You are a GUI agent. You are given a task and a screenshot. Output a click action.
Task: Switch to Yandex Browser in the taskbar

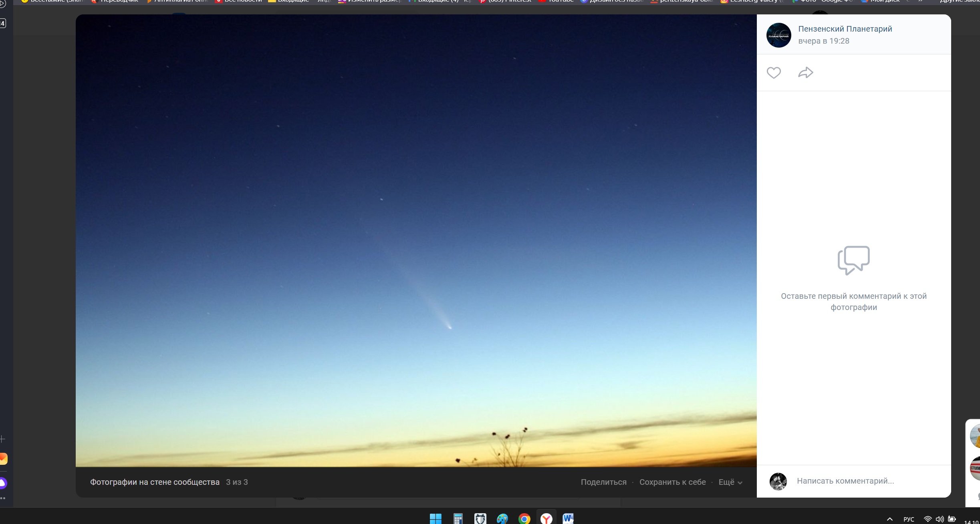click(x=546, y=518)
